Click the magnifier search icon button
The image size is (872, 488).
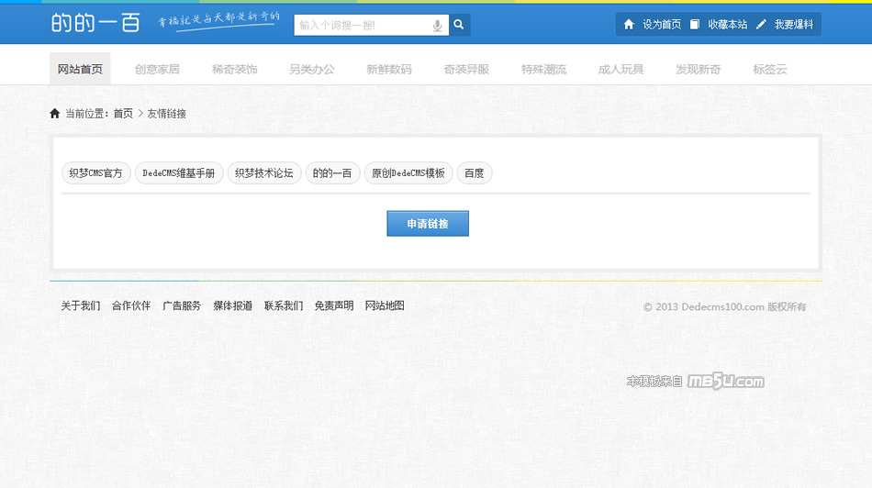pos(460,25)
